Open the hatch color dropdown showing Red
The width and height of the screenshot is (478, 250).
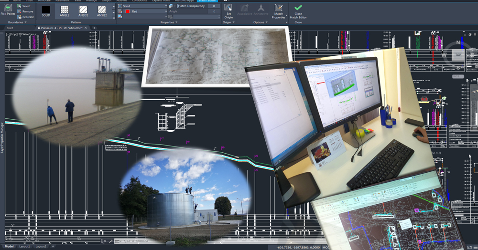[144, 11]
